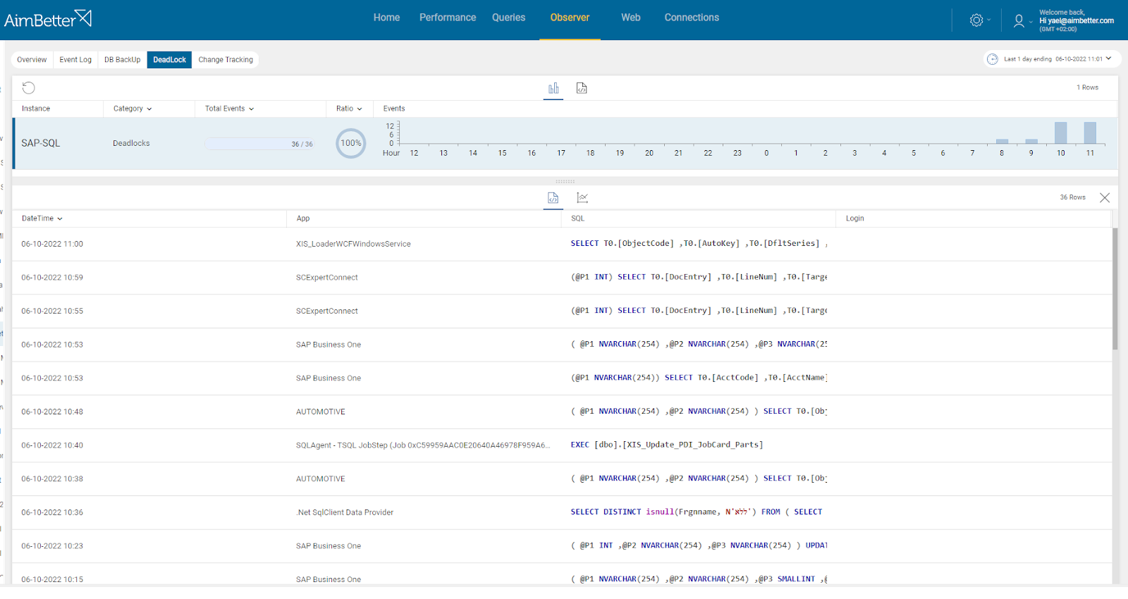This screenshot has width=1128, height=599.
Task: Select the SAP-SQL instance row
Action: [565, 144]
